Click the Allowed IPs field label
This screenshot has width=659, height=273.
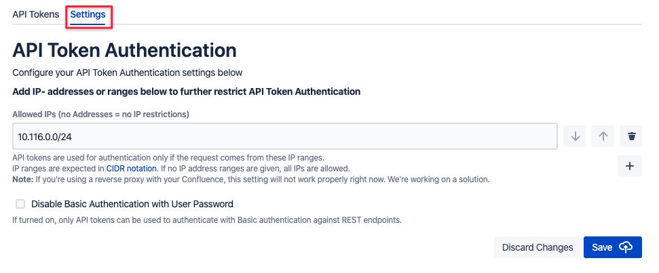point(100,114)
